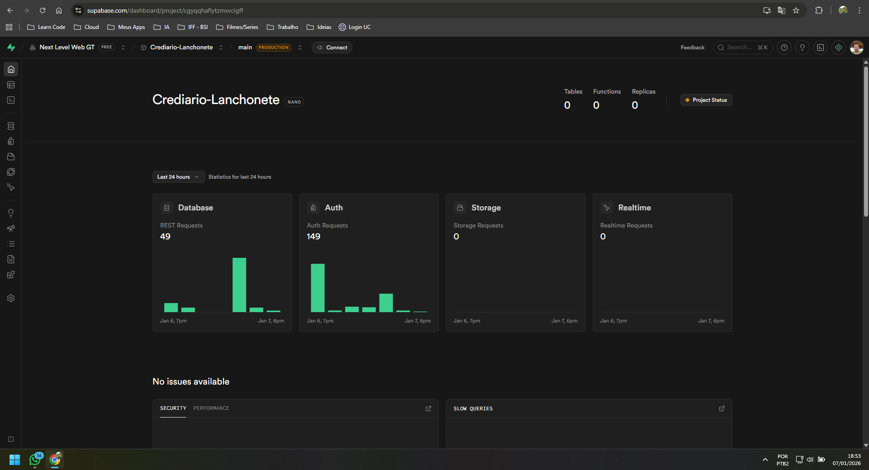Open the SQL Editor sidebar icon
Image resolution: width=869 pixels, height=470 pixels.
pyautogui.click(x=11, y=100)
